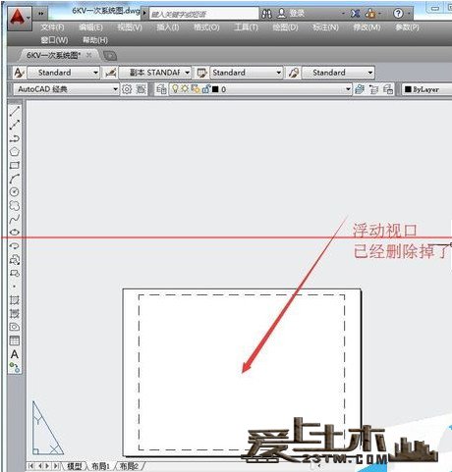
Task: Open Layer Properties Manager icon
Action: 161,89
